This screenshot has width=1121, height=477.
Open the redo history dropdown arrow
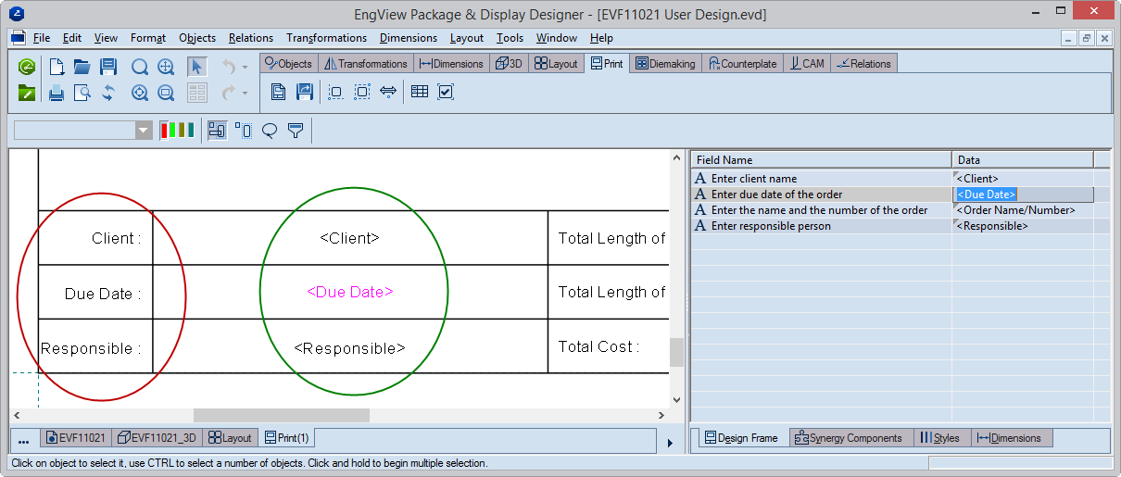245,94
